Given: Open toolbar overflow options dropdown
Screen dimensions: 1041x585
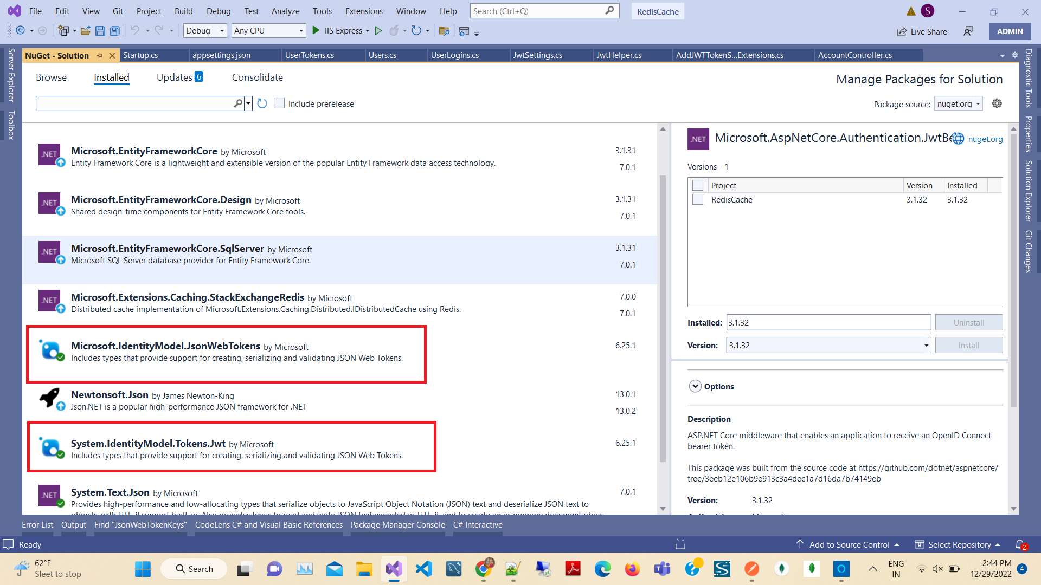Looking at the screenshot, I should coord(477,34).
